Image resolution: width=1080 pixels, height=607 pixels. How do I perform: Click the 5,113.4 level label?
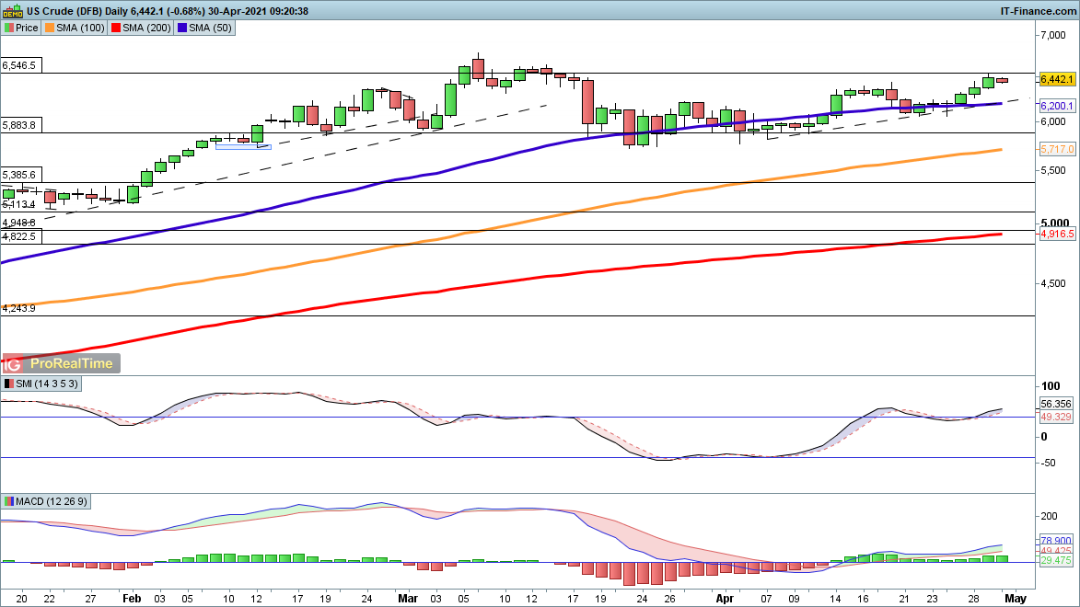click(x=18, y=204)
